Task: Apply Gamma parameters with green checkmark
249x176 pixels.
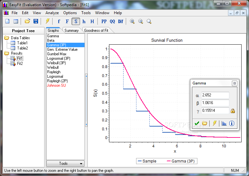Action: (197, 123)
